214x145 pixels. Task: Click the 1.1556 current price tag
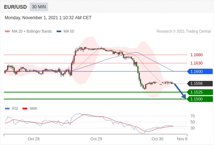(x=200, y=83)
